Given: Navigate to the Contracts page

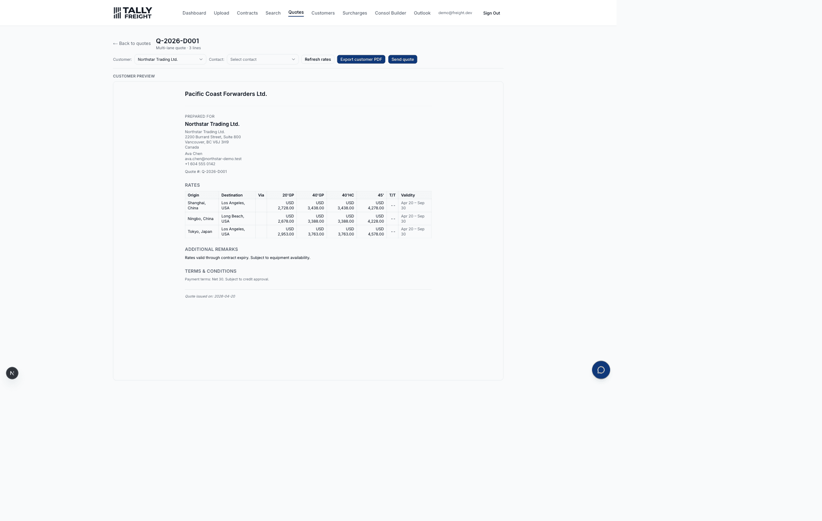Looking at the screenshot, I should tap(247, 13).
